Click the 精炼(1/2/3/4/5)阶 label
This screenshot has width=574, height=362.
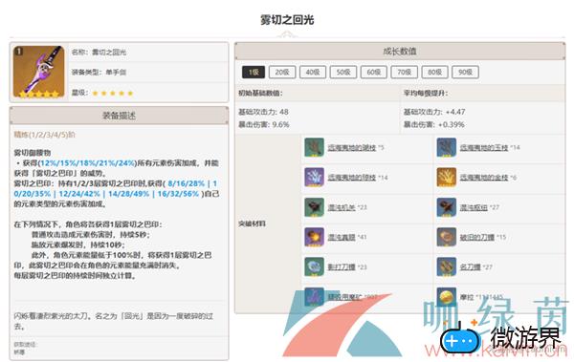tap(44, 135)
